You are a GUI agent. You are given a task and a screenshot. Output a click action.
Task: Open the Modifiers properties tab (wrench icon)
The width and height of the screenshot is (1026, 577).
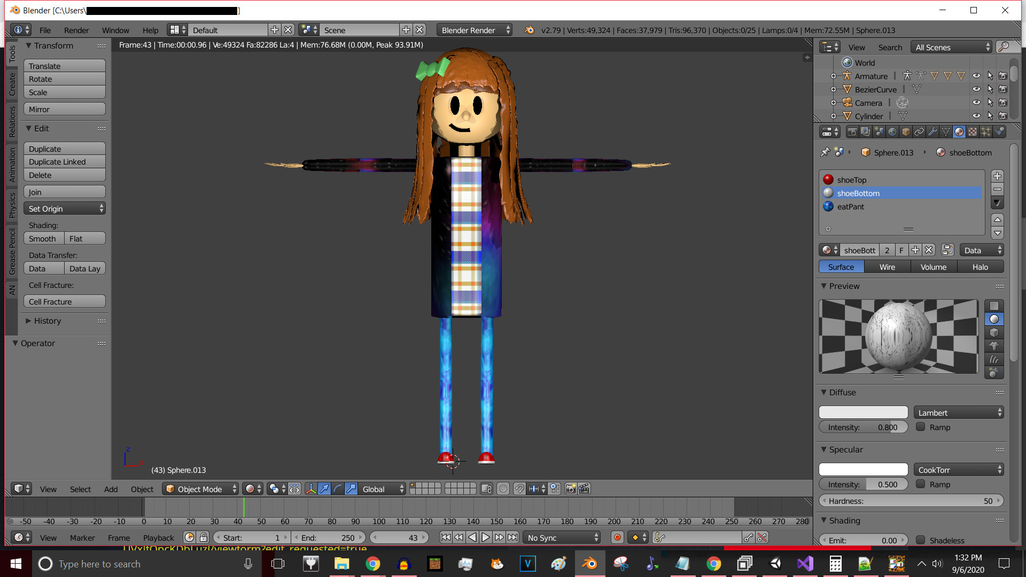coord(932,132)
